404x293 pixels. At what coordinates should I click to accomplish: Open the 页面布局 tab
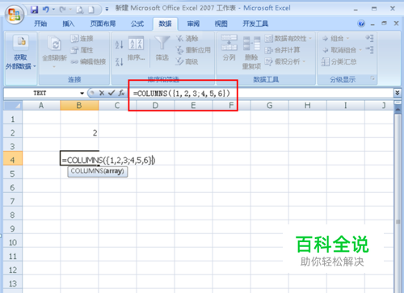coord(103,23)
